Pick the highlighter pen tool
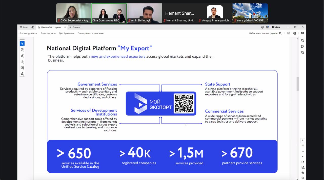This screenshot has height=180, width=324. tap(22, 56)
